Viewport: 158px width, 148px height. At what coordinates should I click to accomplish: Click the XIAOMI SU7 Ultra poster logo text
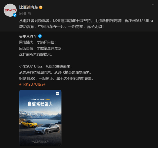tap(40, 99)
